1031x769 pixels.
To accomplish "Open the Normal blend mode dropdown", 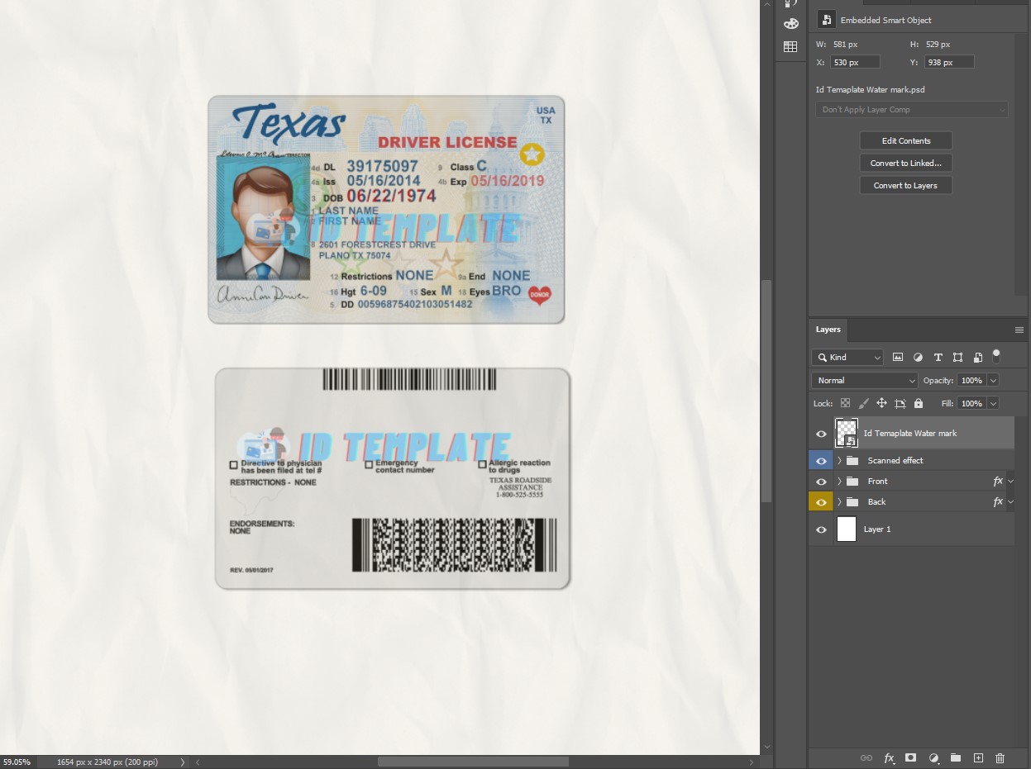I will pyautogui.click(x=865, y=380).
